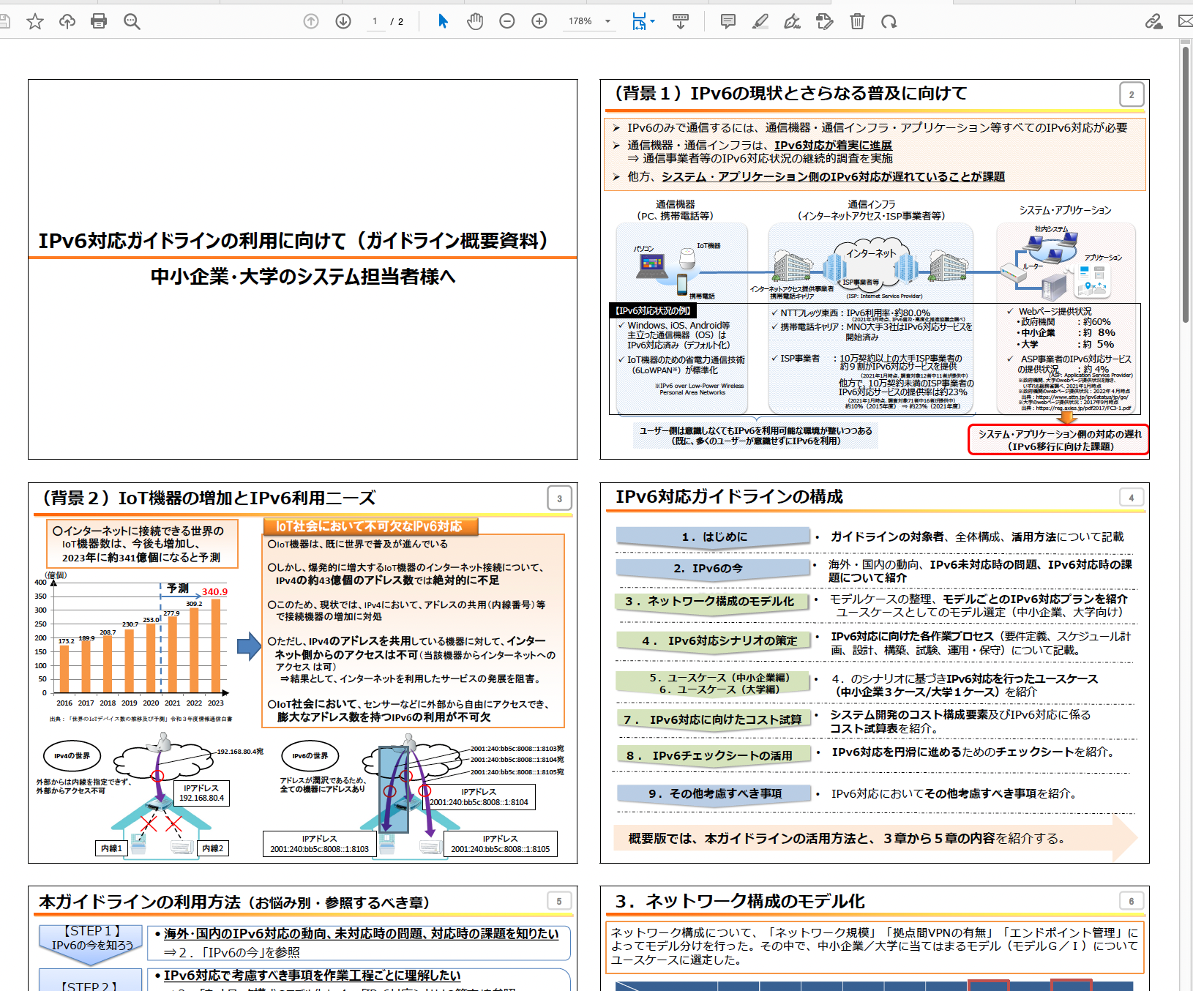Image resolution: width=1193 pixels, height=991 pixels.
Task: Zoom out of the document
Action: (x=506, y=21)
